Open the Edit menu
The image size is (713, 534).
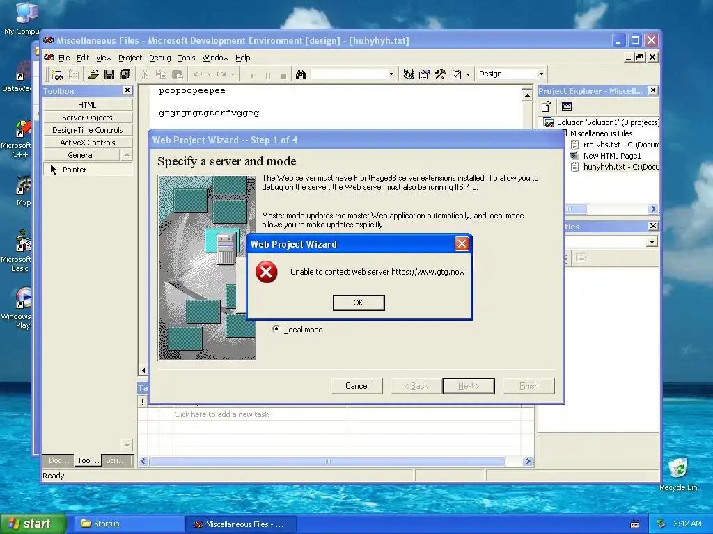83,58
